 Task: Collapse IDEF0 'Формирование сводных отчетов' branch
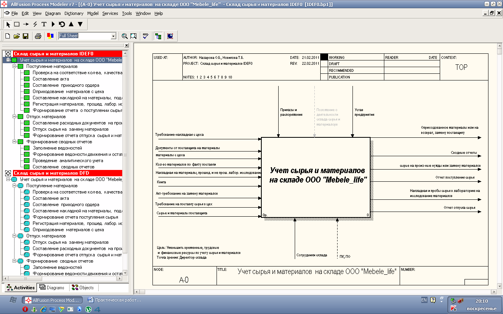(14, 142)
